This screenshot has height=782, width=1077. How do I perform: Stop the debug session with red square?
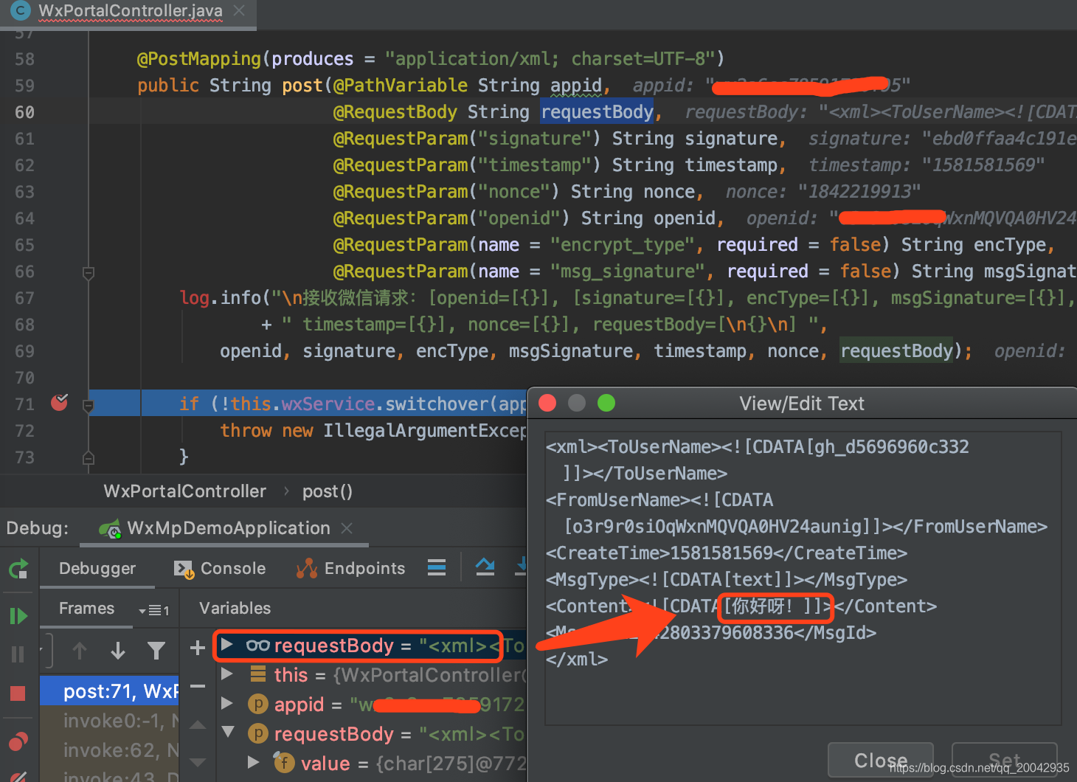[18, 693]
